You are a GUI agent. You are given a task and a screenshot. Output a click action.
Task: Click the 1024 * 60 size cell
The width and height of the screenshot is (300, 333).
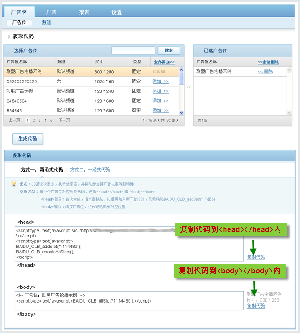(x=104, y=81)
